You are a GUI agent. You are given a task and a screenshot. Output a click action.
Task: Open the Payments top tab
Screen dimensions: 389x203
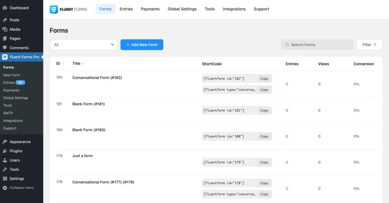[150, 9]
